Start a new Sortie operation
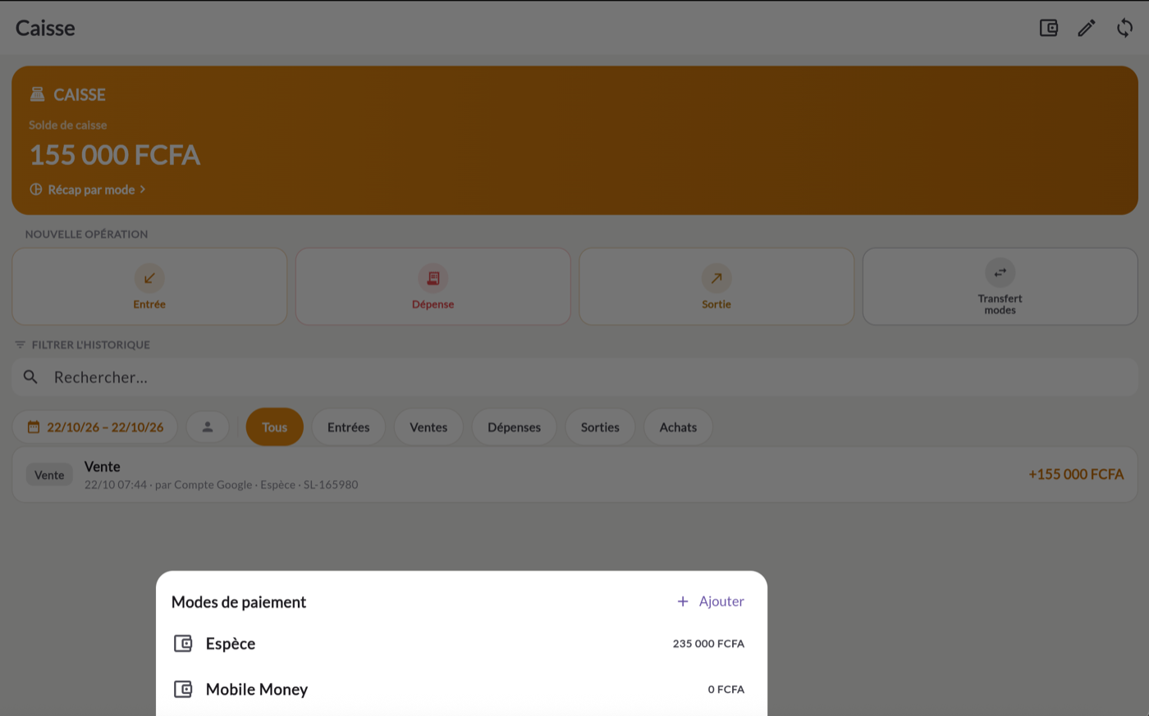The width and height of the screenshot is (1149, 716). (716, 286)
